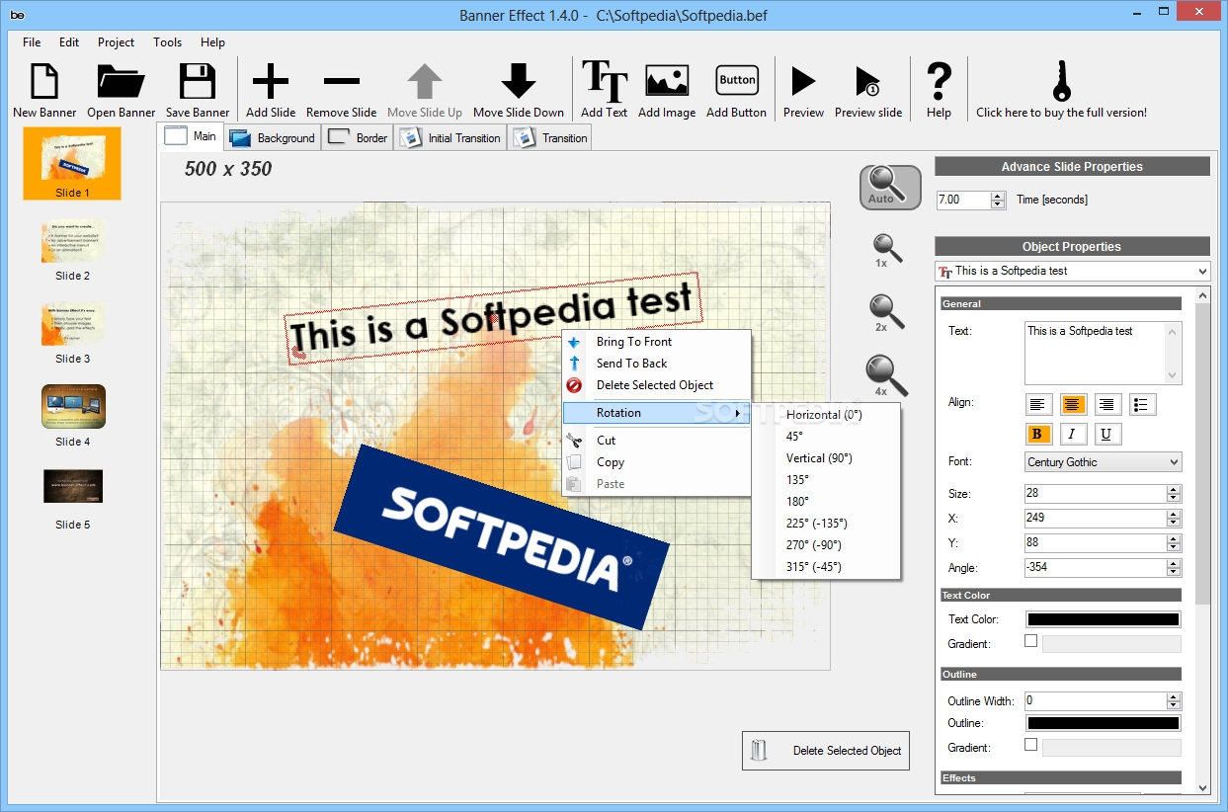Align text center
Screen dimensions: 1228x812
point(1073,404)
